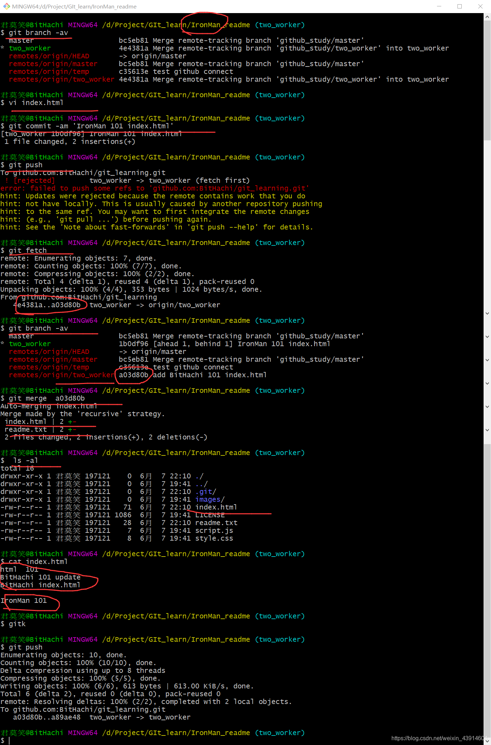Screen dimensions: 491x745
Task: Click the 'style.css' file entry
Action: (214, 538)
